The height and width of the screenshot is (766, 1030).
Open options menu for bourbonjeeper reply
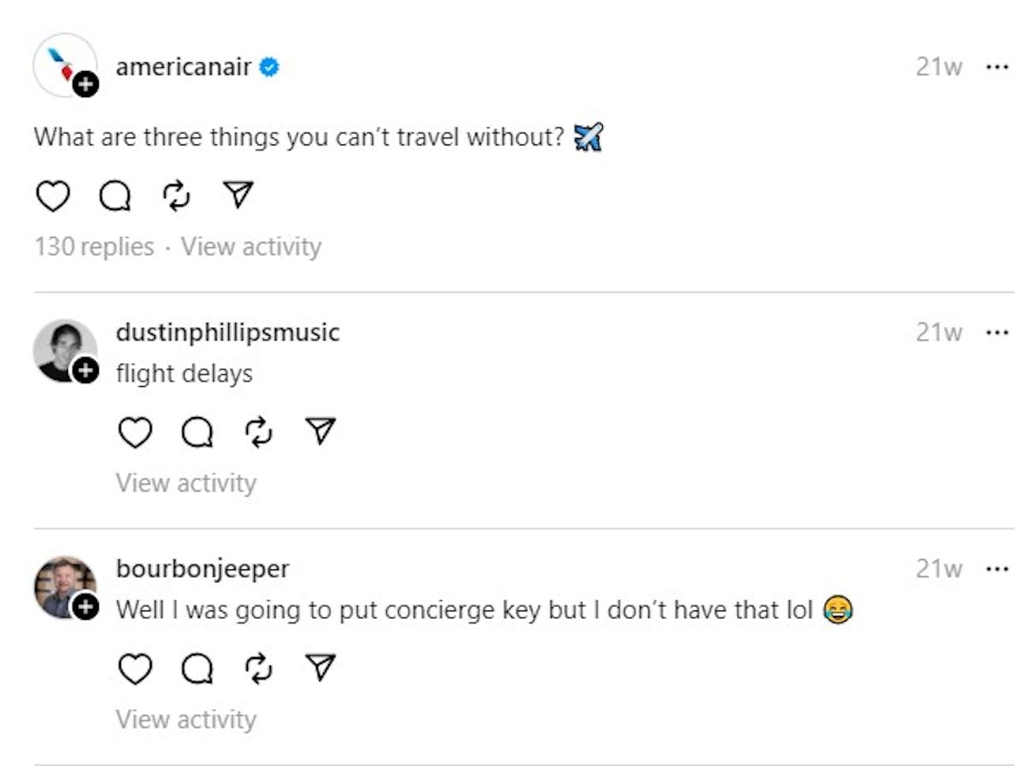(997, 569)
